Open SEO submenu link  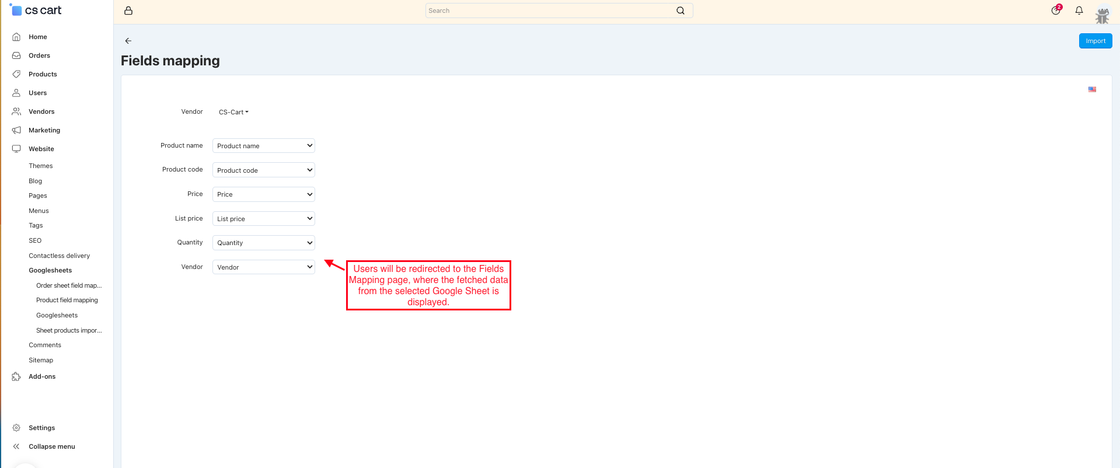pyautogui.click(x=35, y=240)
